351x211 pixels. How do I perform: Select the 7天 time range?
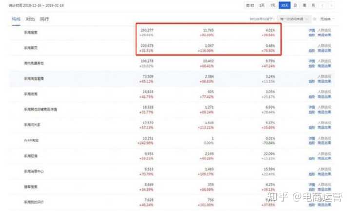pyautogui.click(x=273, y=5)
